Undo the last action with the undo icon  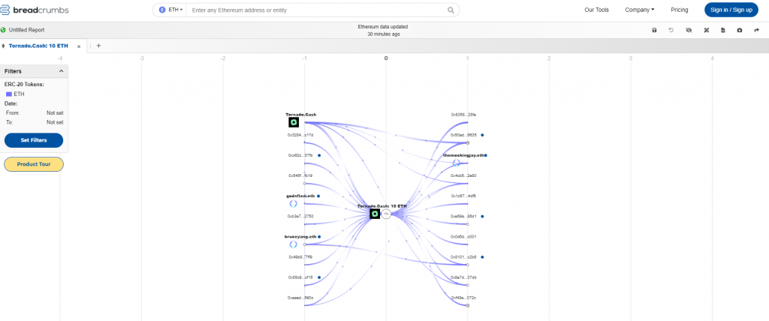pos(671,31)
